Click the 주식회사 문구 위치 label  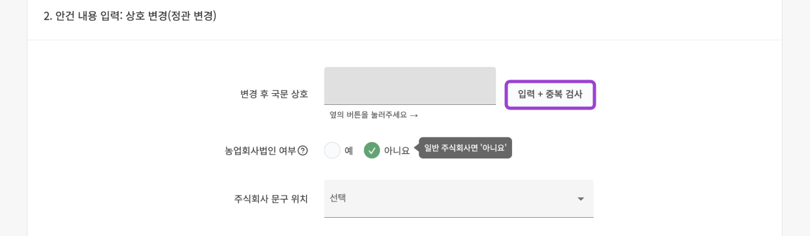pos(271,199)
